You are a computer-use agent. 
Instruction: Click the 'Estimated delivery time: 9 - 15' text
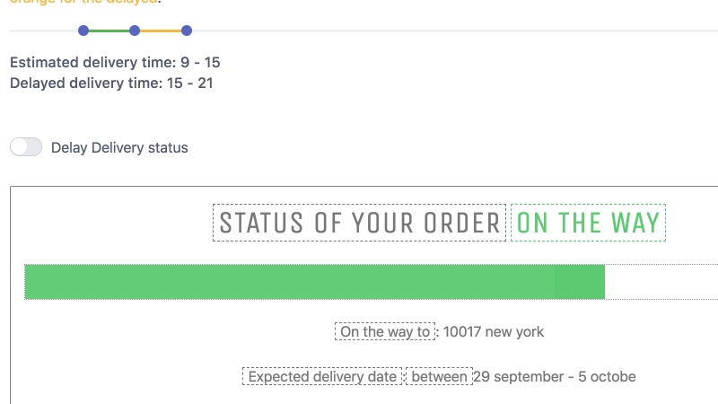coord(115,62)
